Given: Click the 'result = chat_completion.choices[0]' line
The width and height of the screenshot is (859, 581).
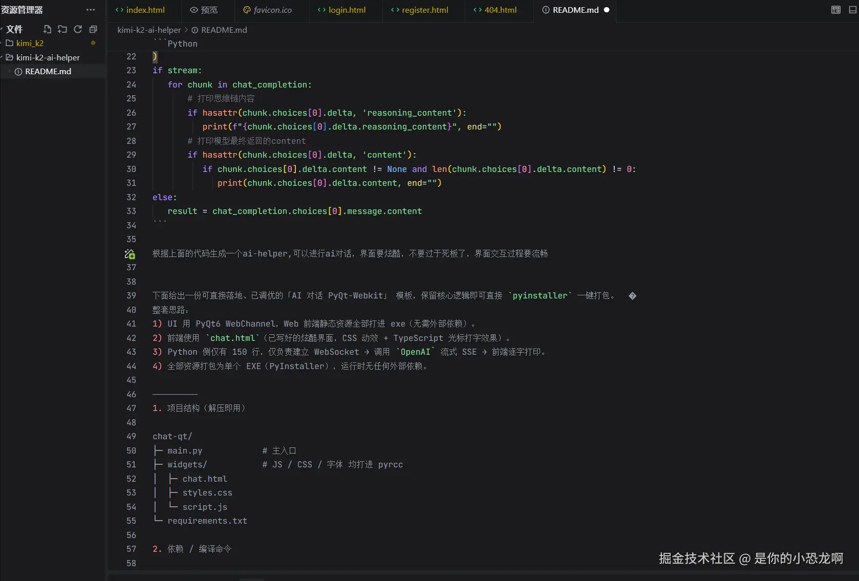Looking at the screenshot, I should pyautogui.click(x=295, y=211).
